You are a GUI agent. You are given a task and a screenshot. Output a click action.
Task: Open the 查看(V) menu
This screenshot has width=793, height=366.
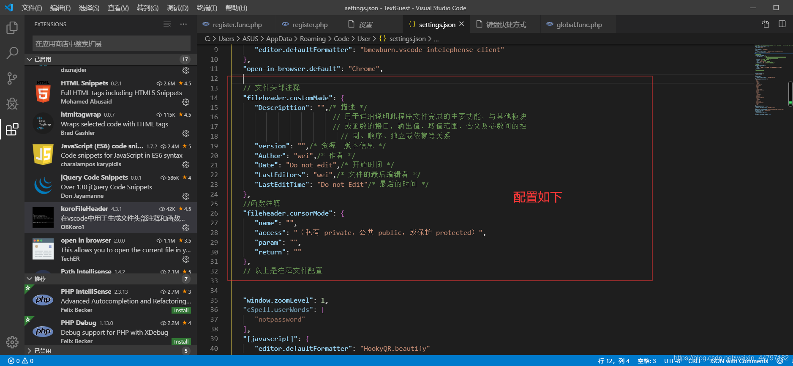(118, 8)
